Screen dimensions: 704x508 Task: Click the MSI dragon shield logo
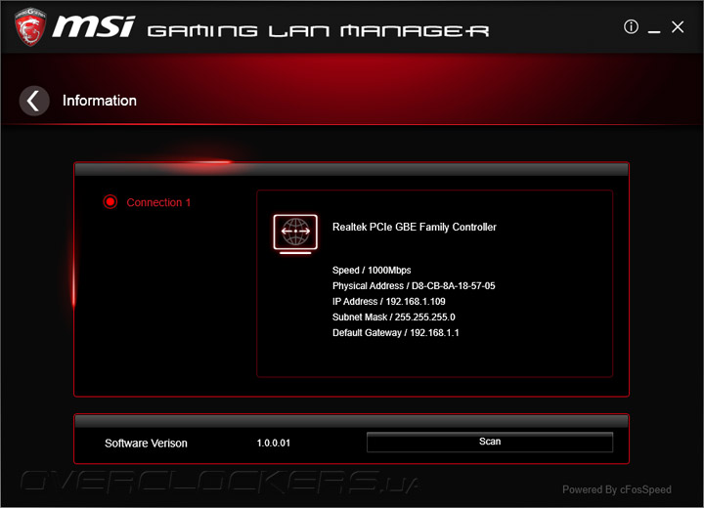30,26
